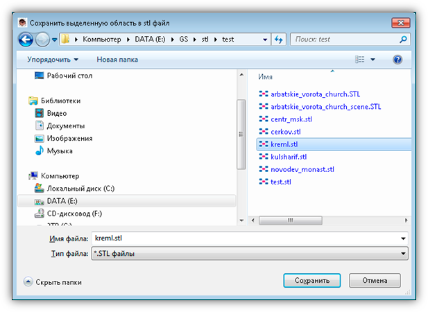Click the Видео library icon
The height and width of the screenshot is (312, 428).
click(x=40, y=113)
